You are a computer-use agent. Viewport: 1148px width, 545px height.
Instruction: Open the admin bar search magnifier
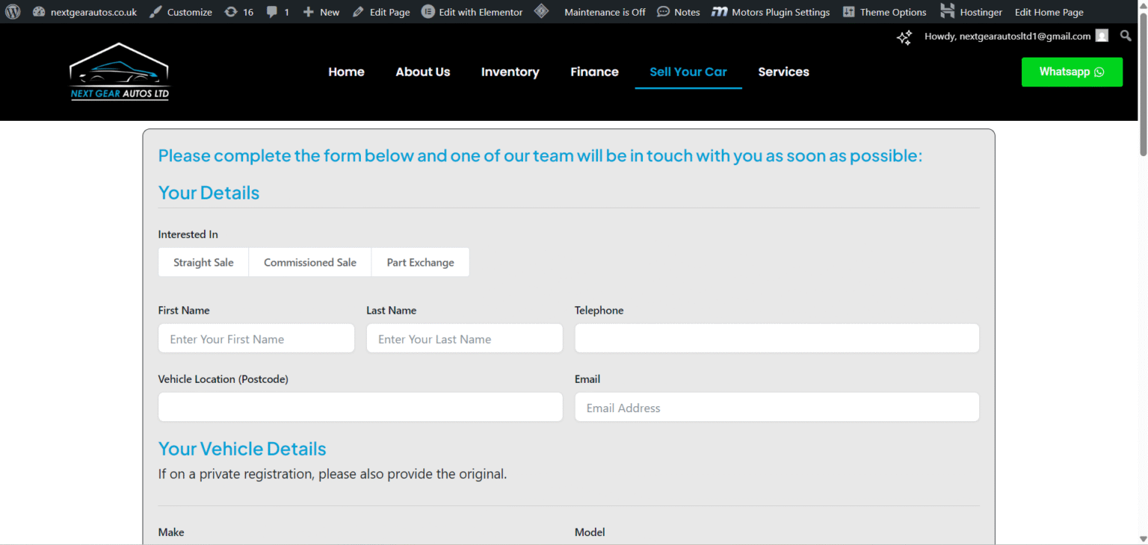point(1126,36)
